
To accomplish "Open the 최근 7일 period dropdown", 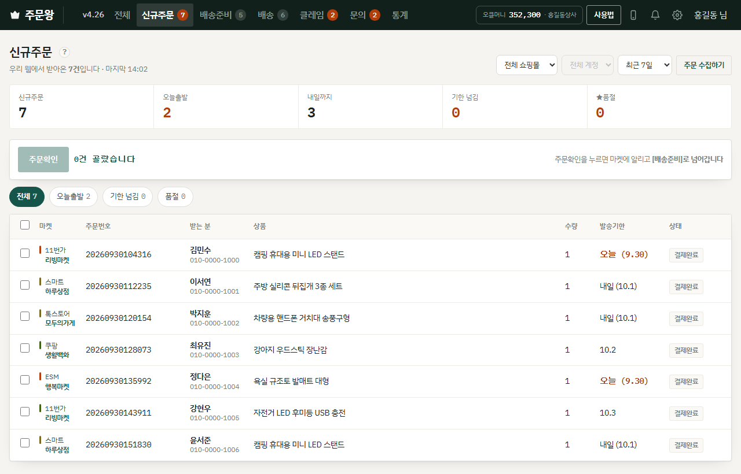I will point(645,65).
